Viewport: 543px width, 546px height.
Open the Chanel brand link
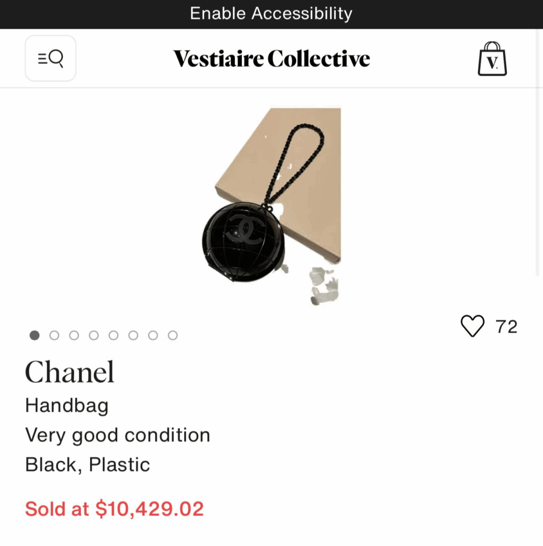pos(70,372)
